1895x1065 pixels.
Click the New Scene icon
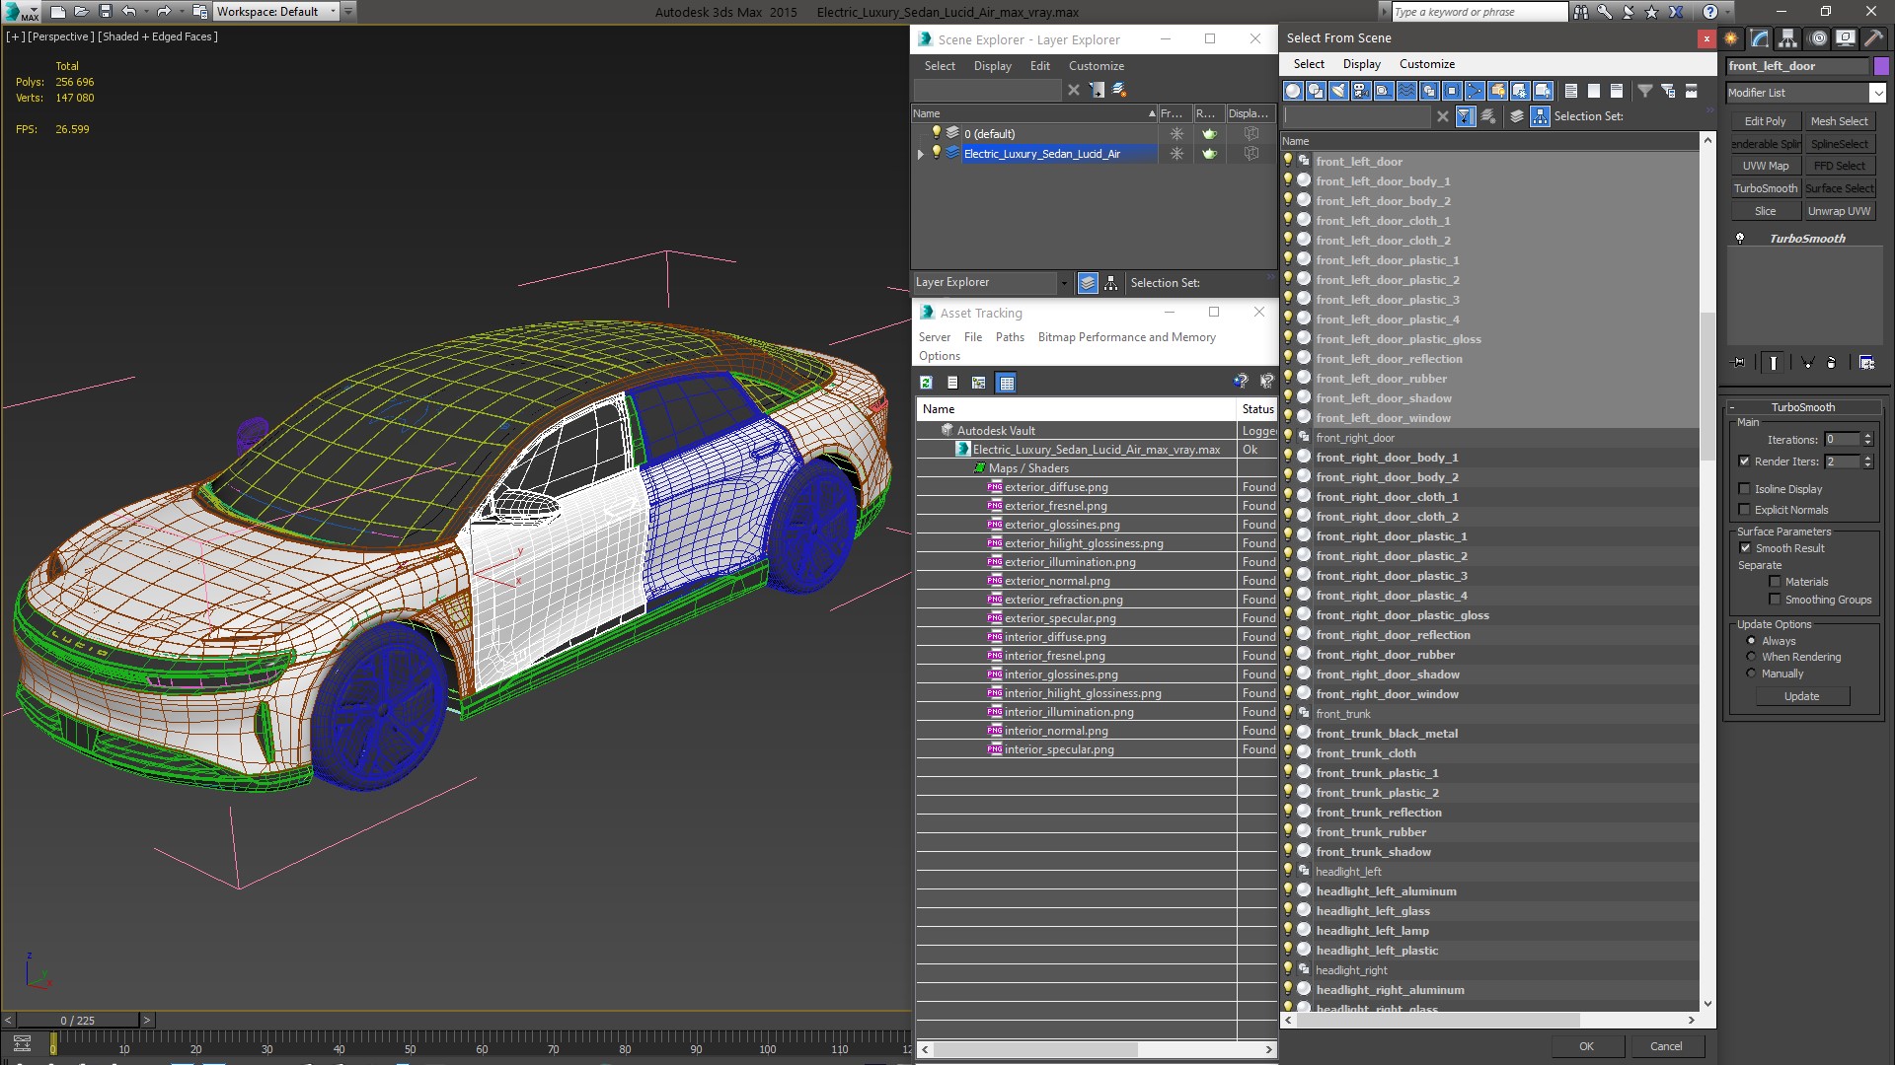58,12
